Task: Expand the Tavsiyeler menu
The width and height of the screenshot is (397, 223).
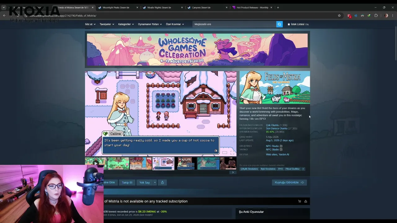Action: click(107, 24)
